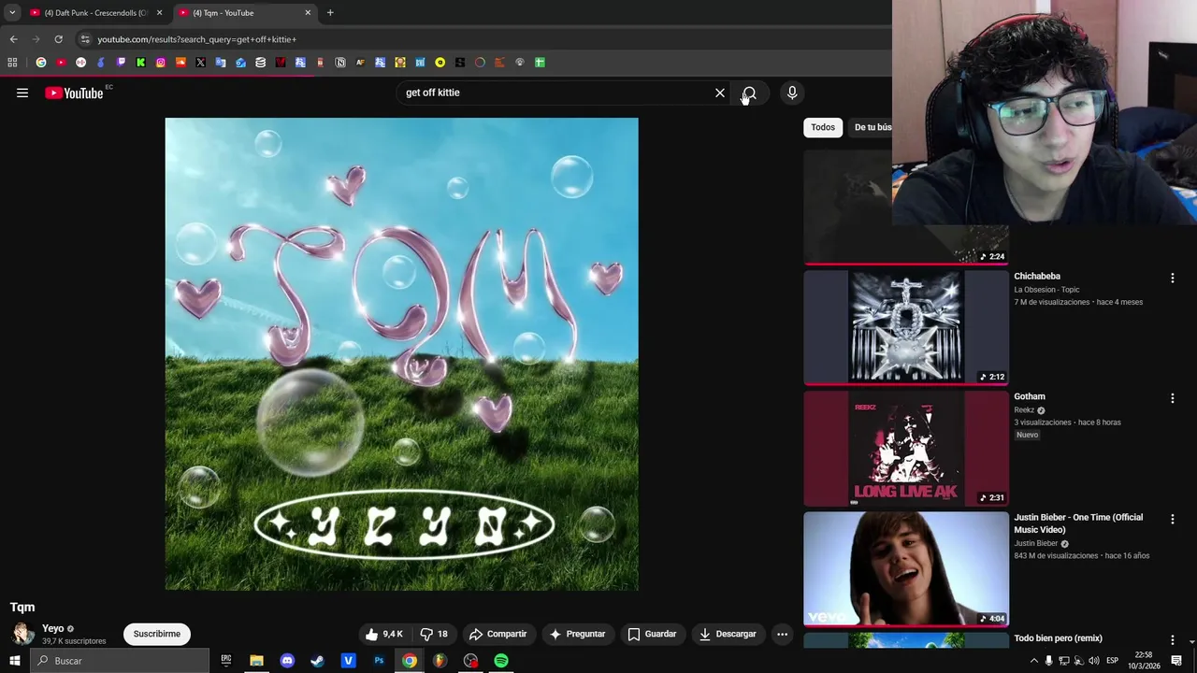The image size is (1197, 673).
Task: Open Google bookmark
Action: click(41, 63)
